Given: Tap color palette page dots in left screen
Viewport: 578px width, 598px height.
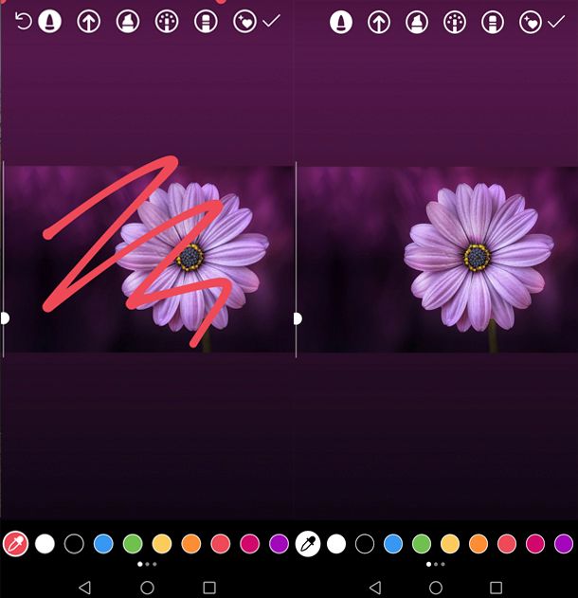Looking at the screenshot, I should (x=147, y=564).
